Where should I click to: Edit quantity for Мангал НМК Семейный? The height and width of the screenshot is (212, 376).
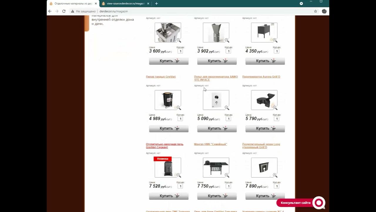[228, 186]
